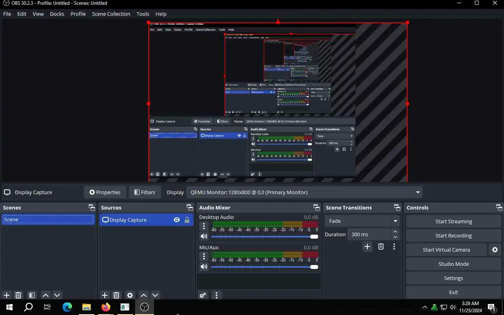Open the File menu
Viewport: 504px width, 315px height.
coord(7,14)
